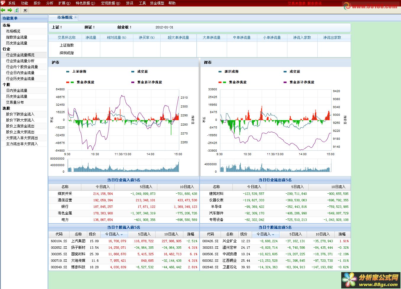This screenshot has width=401, height=289.
Task: Click the 深市 volume bar chart
Action: [x=275, y=166]
